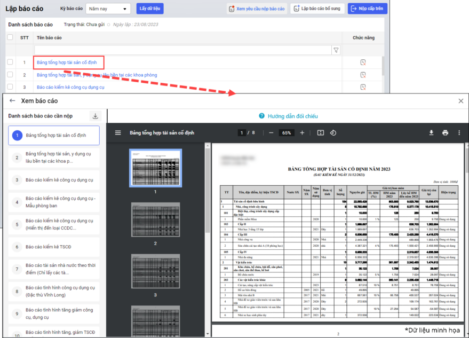Open the PDF viewer more options menu

point(459,132)
